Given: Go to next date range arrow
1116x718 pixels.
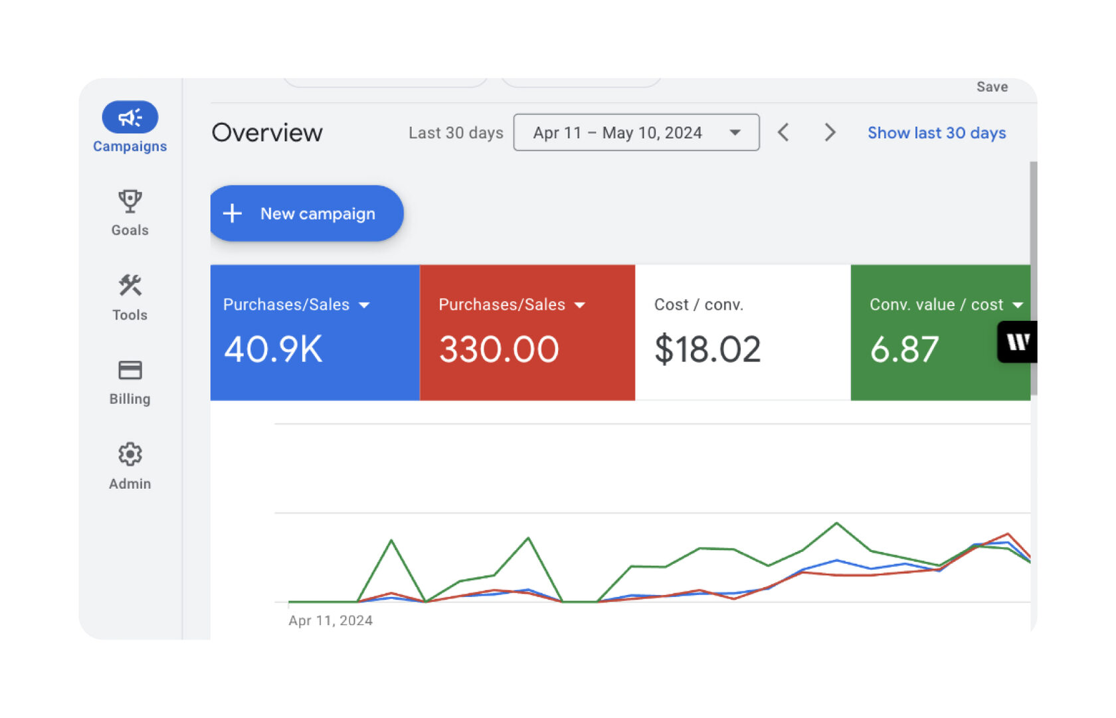Looking at the screenshot, I should point(830,132).
